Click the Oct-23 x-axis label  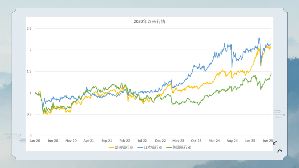[196, 140]
